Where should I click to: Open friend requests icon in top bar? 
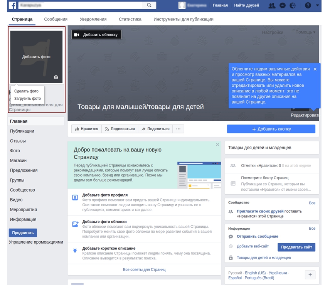272,5
